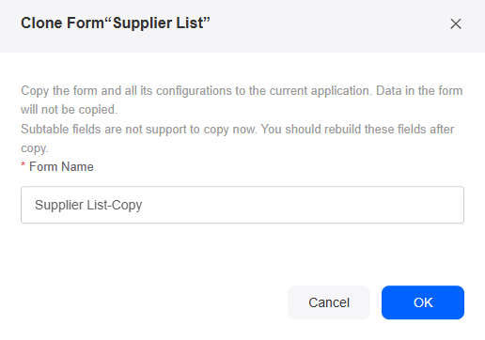Close the Clone Form dialog with X
The height and width of the screenshot is (340, 485).
pyautogui.click(x=456, y=23)
